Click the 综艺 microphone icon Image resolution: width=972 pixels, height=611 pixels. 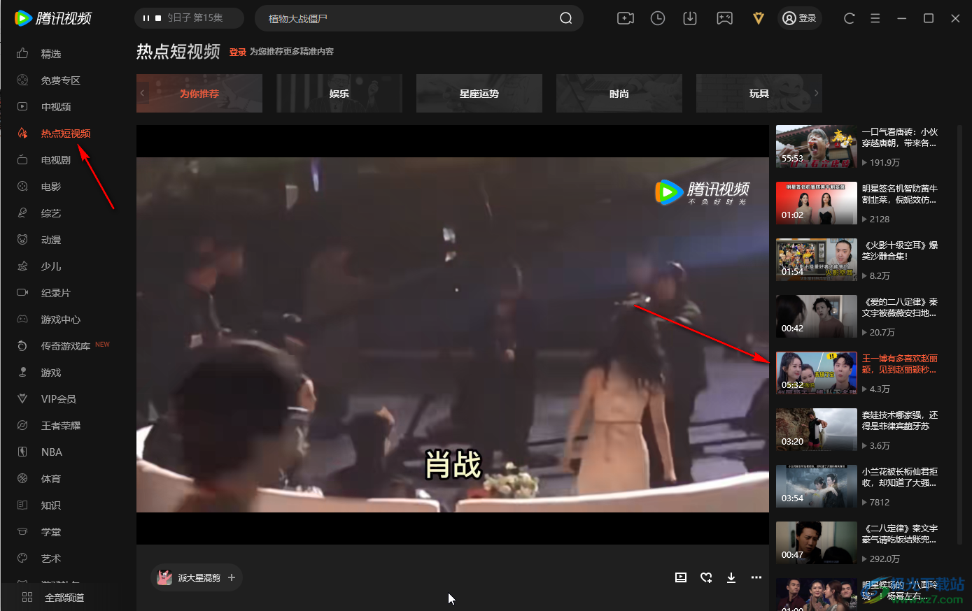point(22,213)
